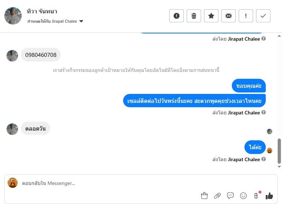
Task: Click the scrollbar up arrow
Action: coord(279,35)
